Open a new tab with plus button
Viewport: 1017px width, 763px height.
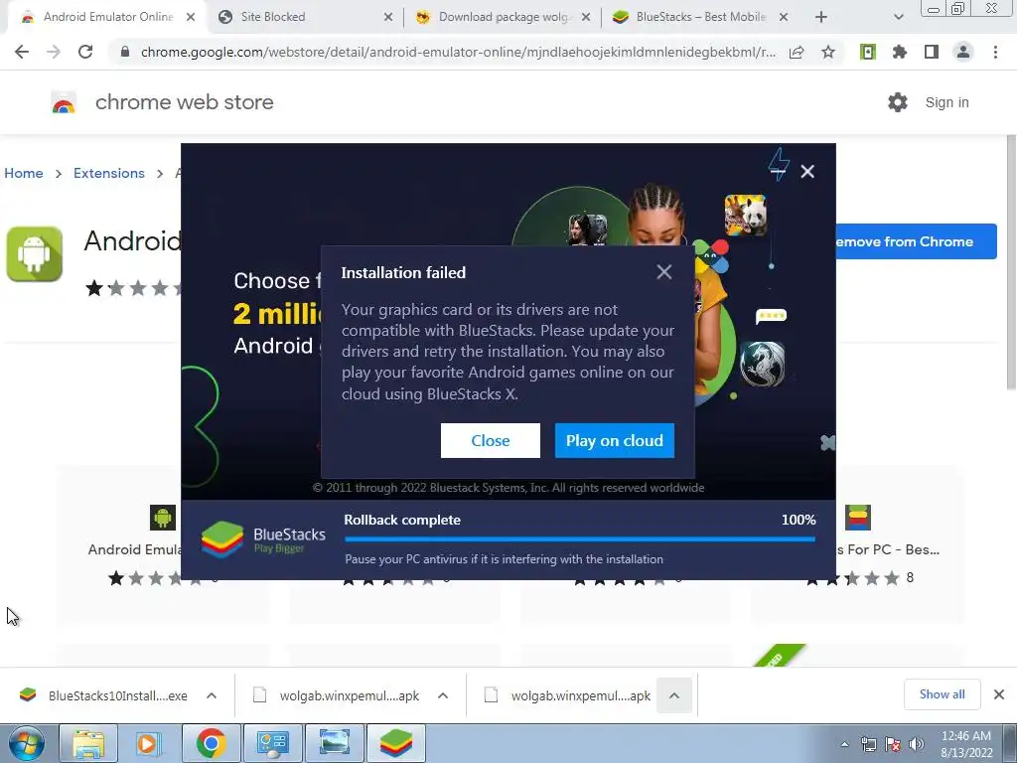click(821, 17)
